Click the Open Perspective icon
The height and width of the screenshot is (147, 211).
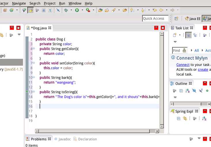176,19
